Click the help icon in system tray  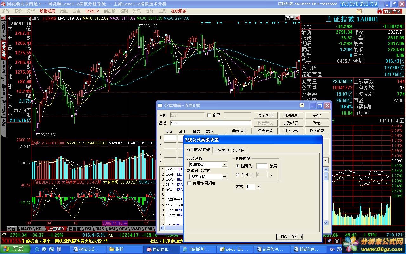(339, 249)
